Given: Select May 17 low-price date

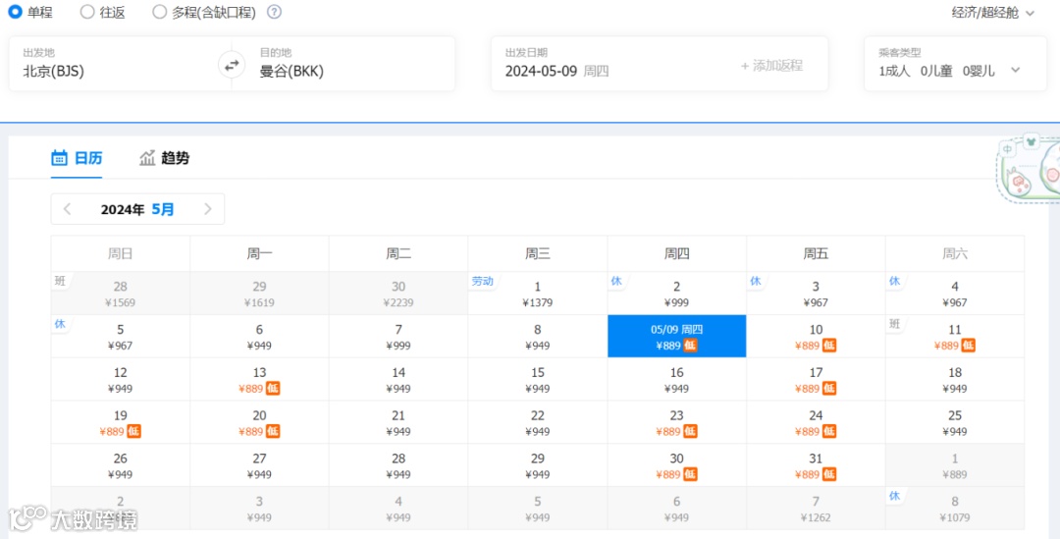Looking at the screenshot, I should click(816, 379).
